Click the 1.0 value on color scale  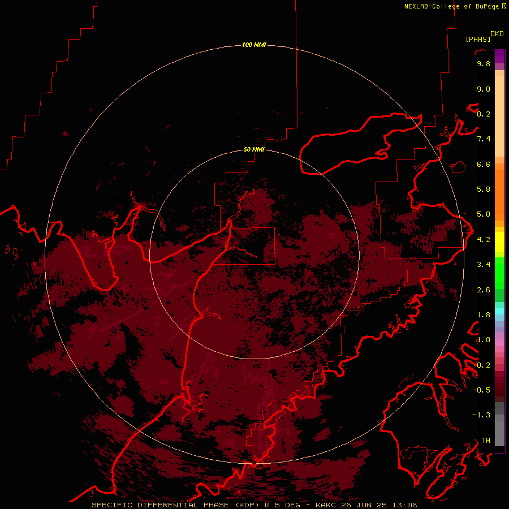point(484,340)
